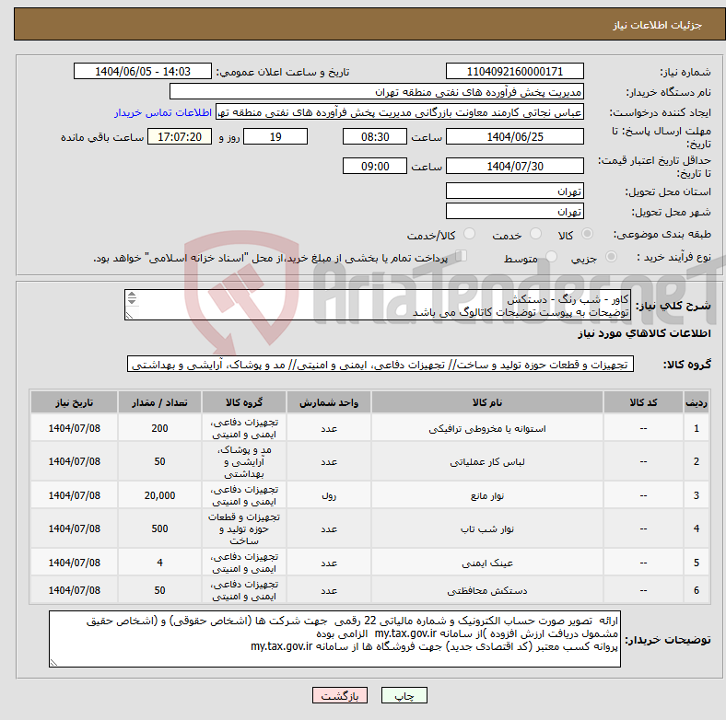Viewport: 726px width, 720px height.
Task: Click the delivery city field تهران
Action: tap(514, 211)
